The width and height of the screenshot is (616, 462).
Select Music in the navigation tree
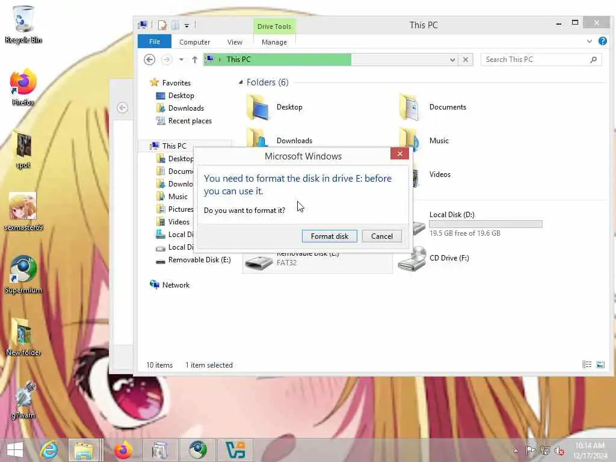point(177,197)
